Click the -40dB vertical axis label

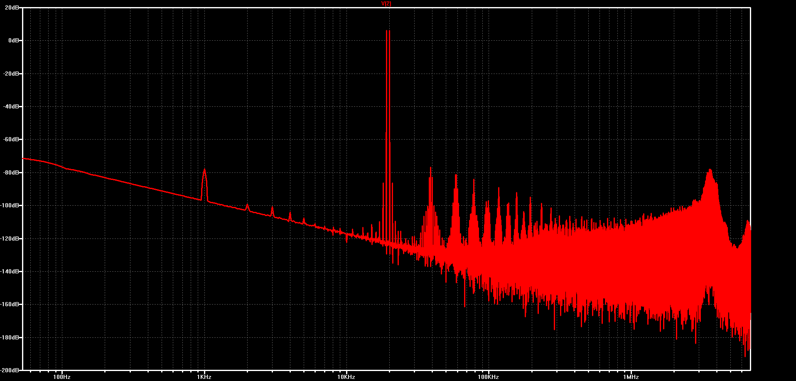click(x=11, y=106)
